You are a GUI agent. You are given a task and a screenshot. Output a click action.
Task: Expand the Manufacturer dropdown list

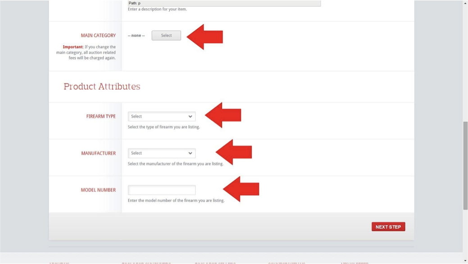coord(162,153)
